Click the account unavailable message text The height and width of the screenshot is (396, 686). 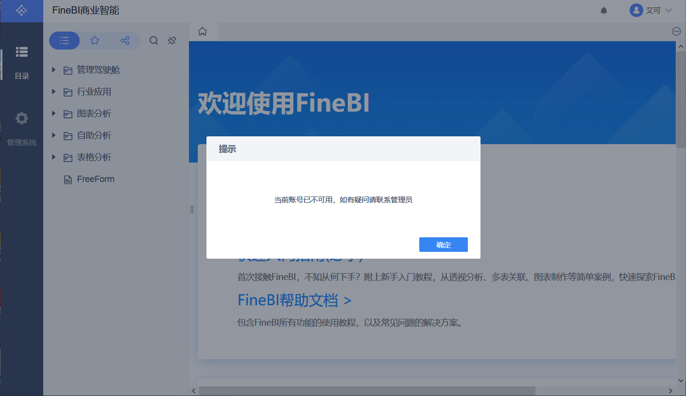pos(343,199)
